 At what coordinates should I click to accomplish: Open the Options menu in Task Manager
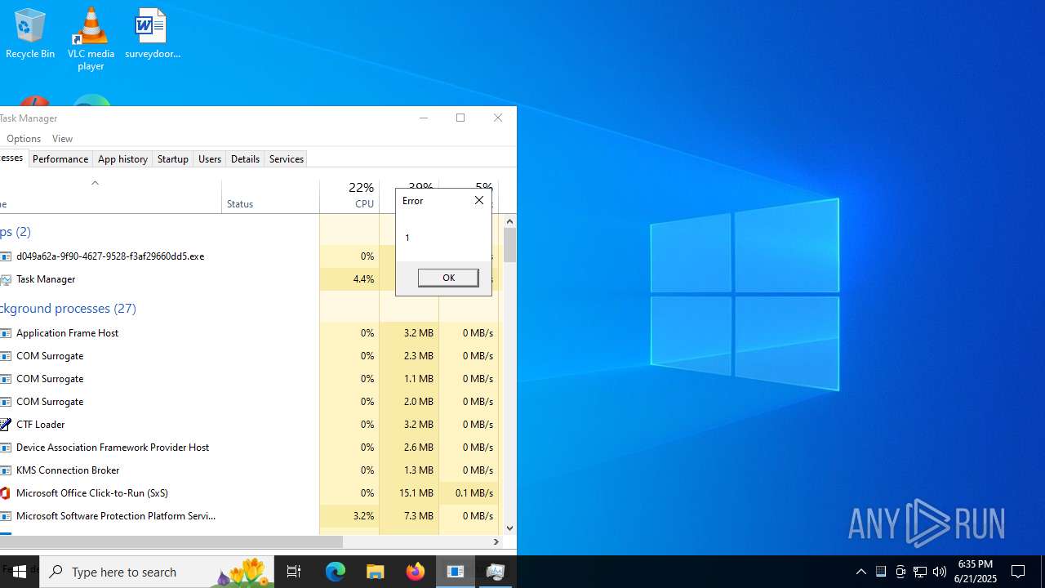[24, 139]
